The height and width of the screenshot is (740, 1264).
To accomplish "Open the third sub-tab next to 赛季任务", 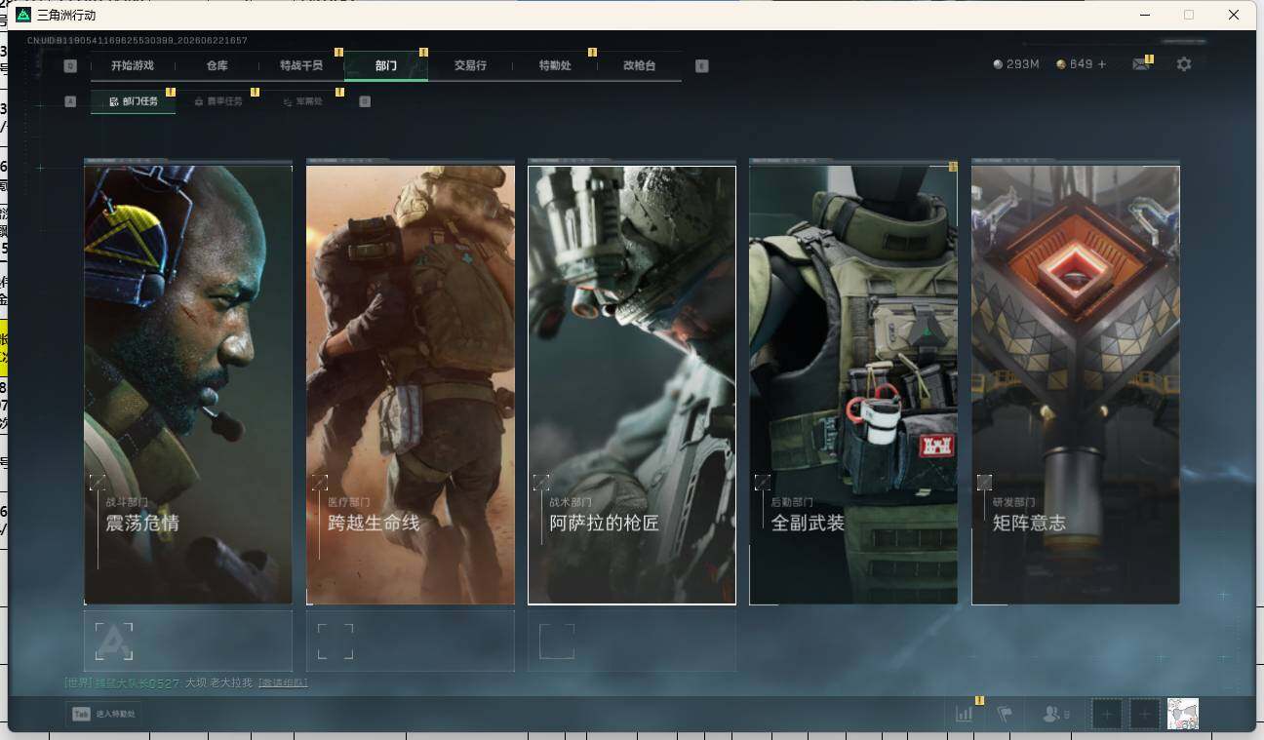I will pyautogui.click(x=302, y=101).
